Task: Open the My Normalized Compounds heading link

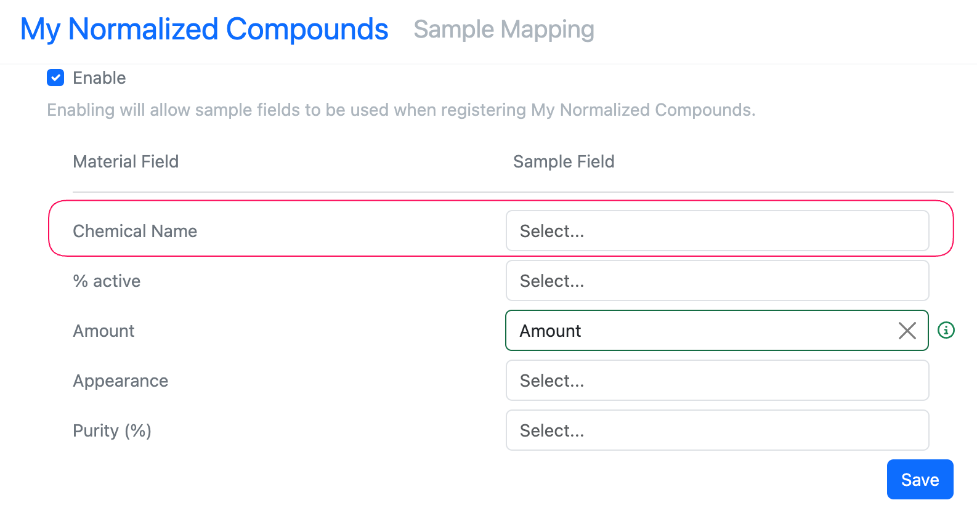Action: pyautogui.click(x=205, y=30)
